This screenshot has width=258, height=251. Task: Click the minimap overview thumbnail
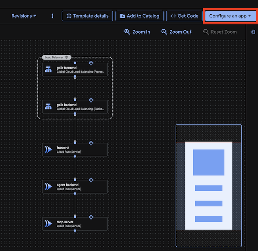pyautogui.click(x=209, y=186)
